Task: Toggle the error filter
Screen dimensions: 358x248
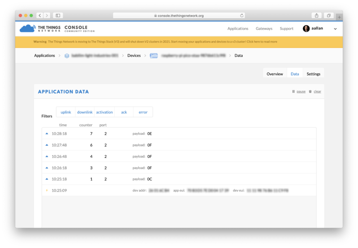Action: 143,112
